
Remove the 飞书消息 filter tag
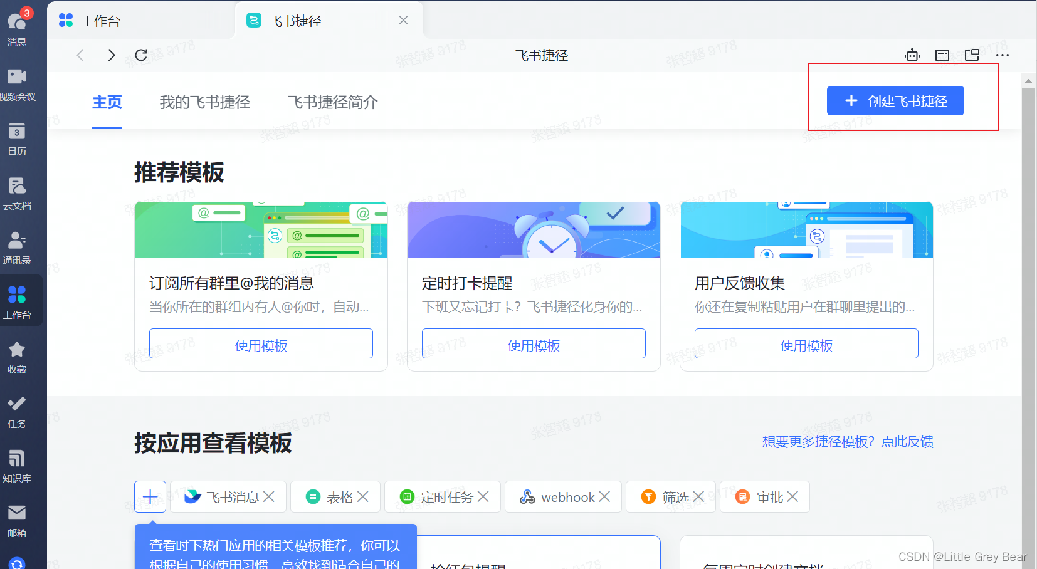click(269, 496)
